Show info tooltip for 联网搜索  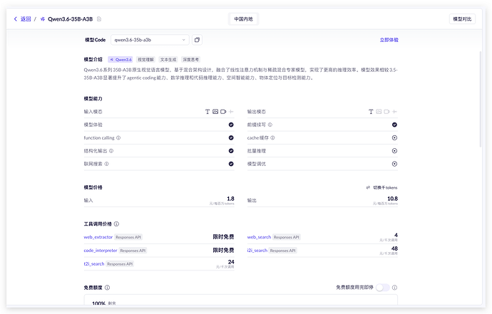[106, 164]
